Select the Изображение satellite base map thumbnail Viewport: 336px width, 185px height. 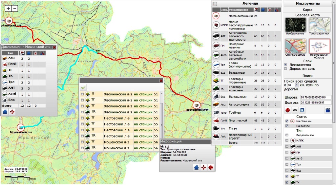(296, 25)
